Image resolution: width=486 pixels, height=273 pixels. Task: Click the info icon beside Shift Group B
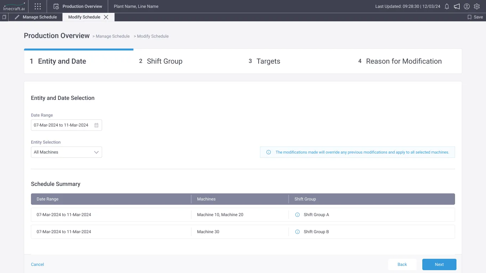[x=297, y=232]
